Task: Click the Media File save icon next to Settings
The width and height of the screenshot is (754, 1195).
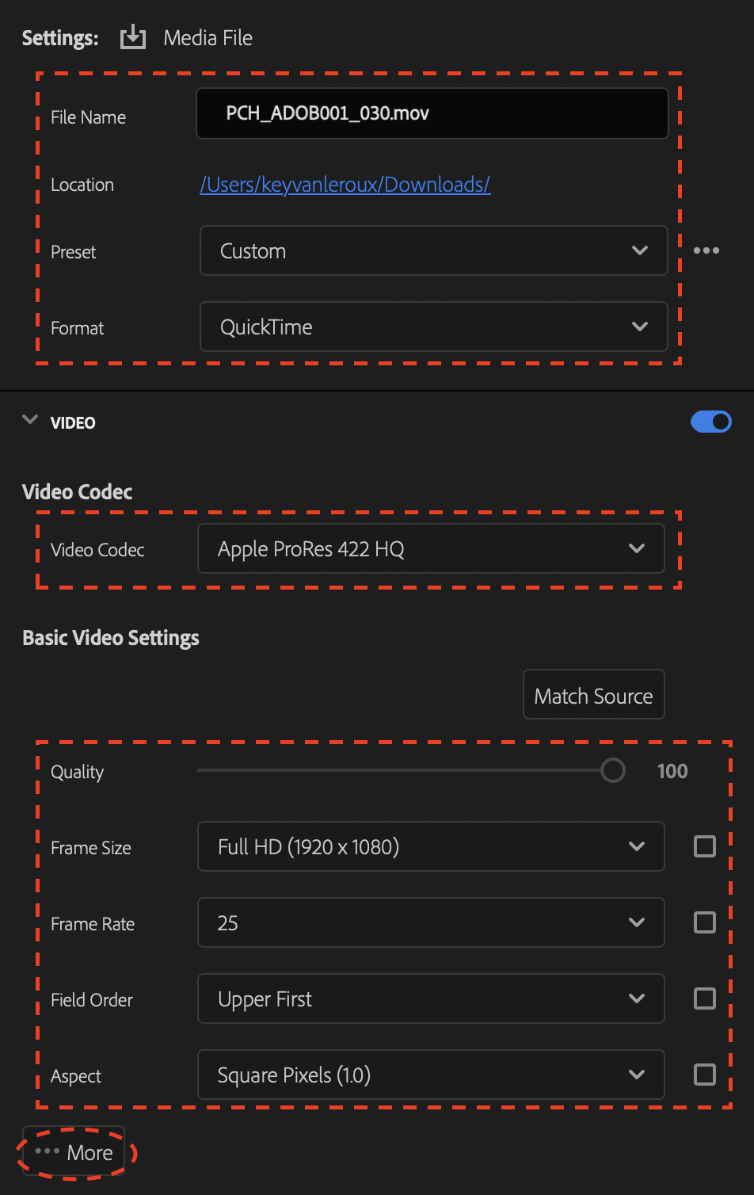Action: pyautogui.click(x=132, y=36)
